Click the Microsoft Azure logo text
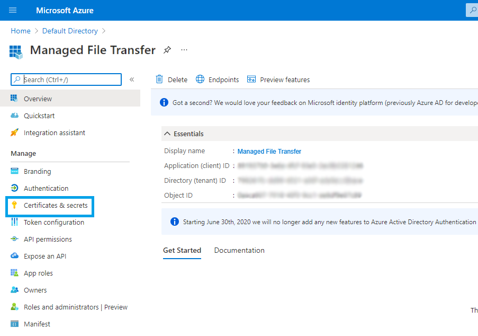The width and height of the screenshot is (478, 336). pyautogui.click(x=65, y=11)
